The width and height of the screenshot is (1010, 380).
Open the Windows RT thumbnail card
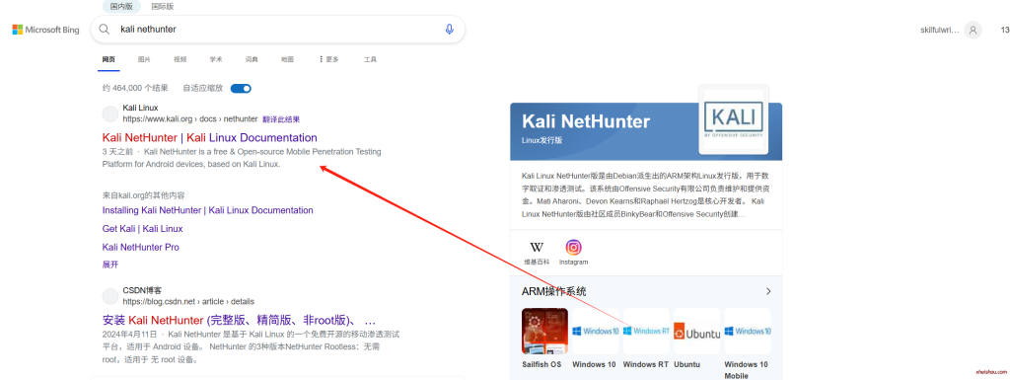point(646,331)
